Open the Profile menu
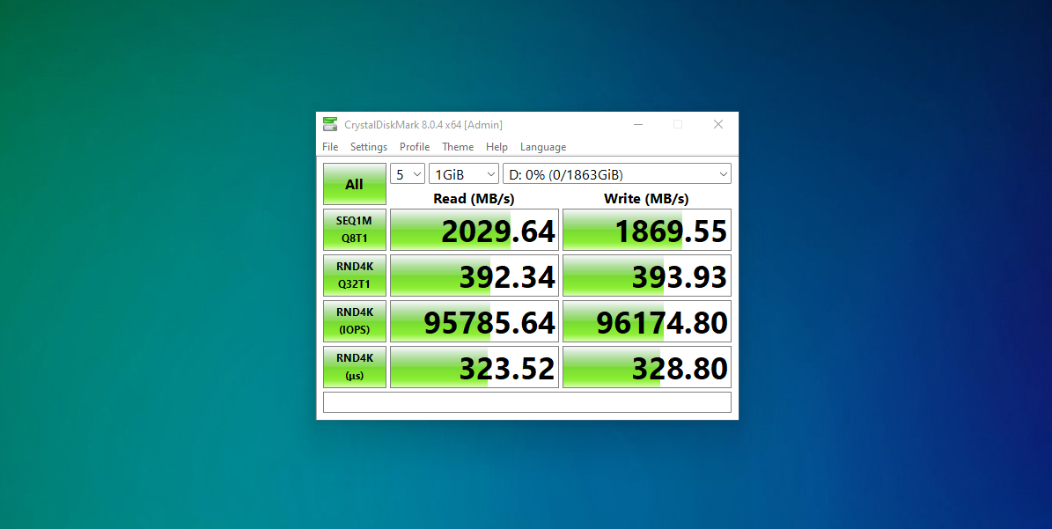The image size is (1052, 529). coord(415,147)
